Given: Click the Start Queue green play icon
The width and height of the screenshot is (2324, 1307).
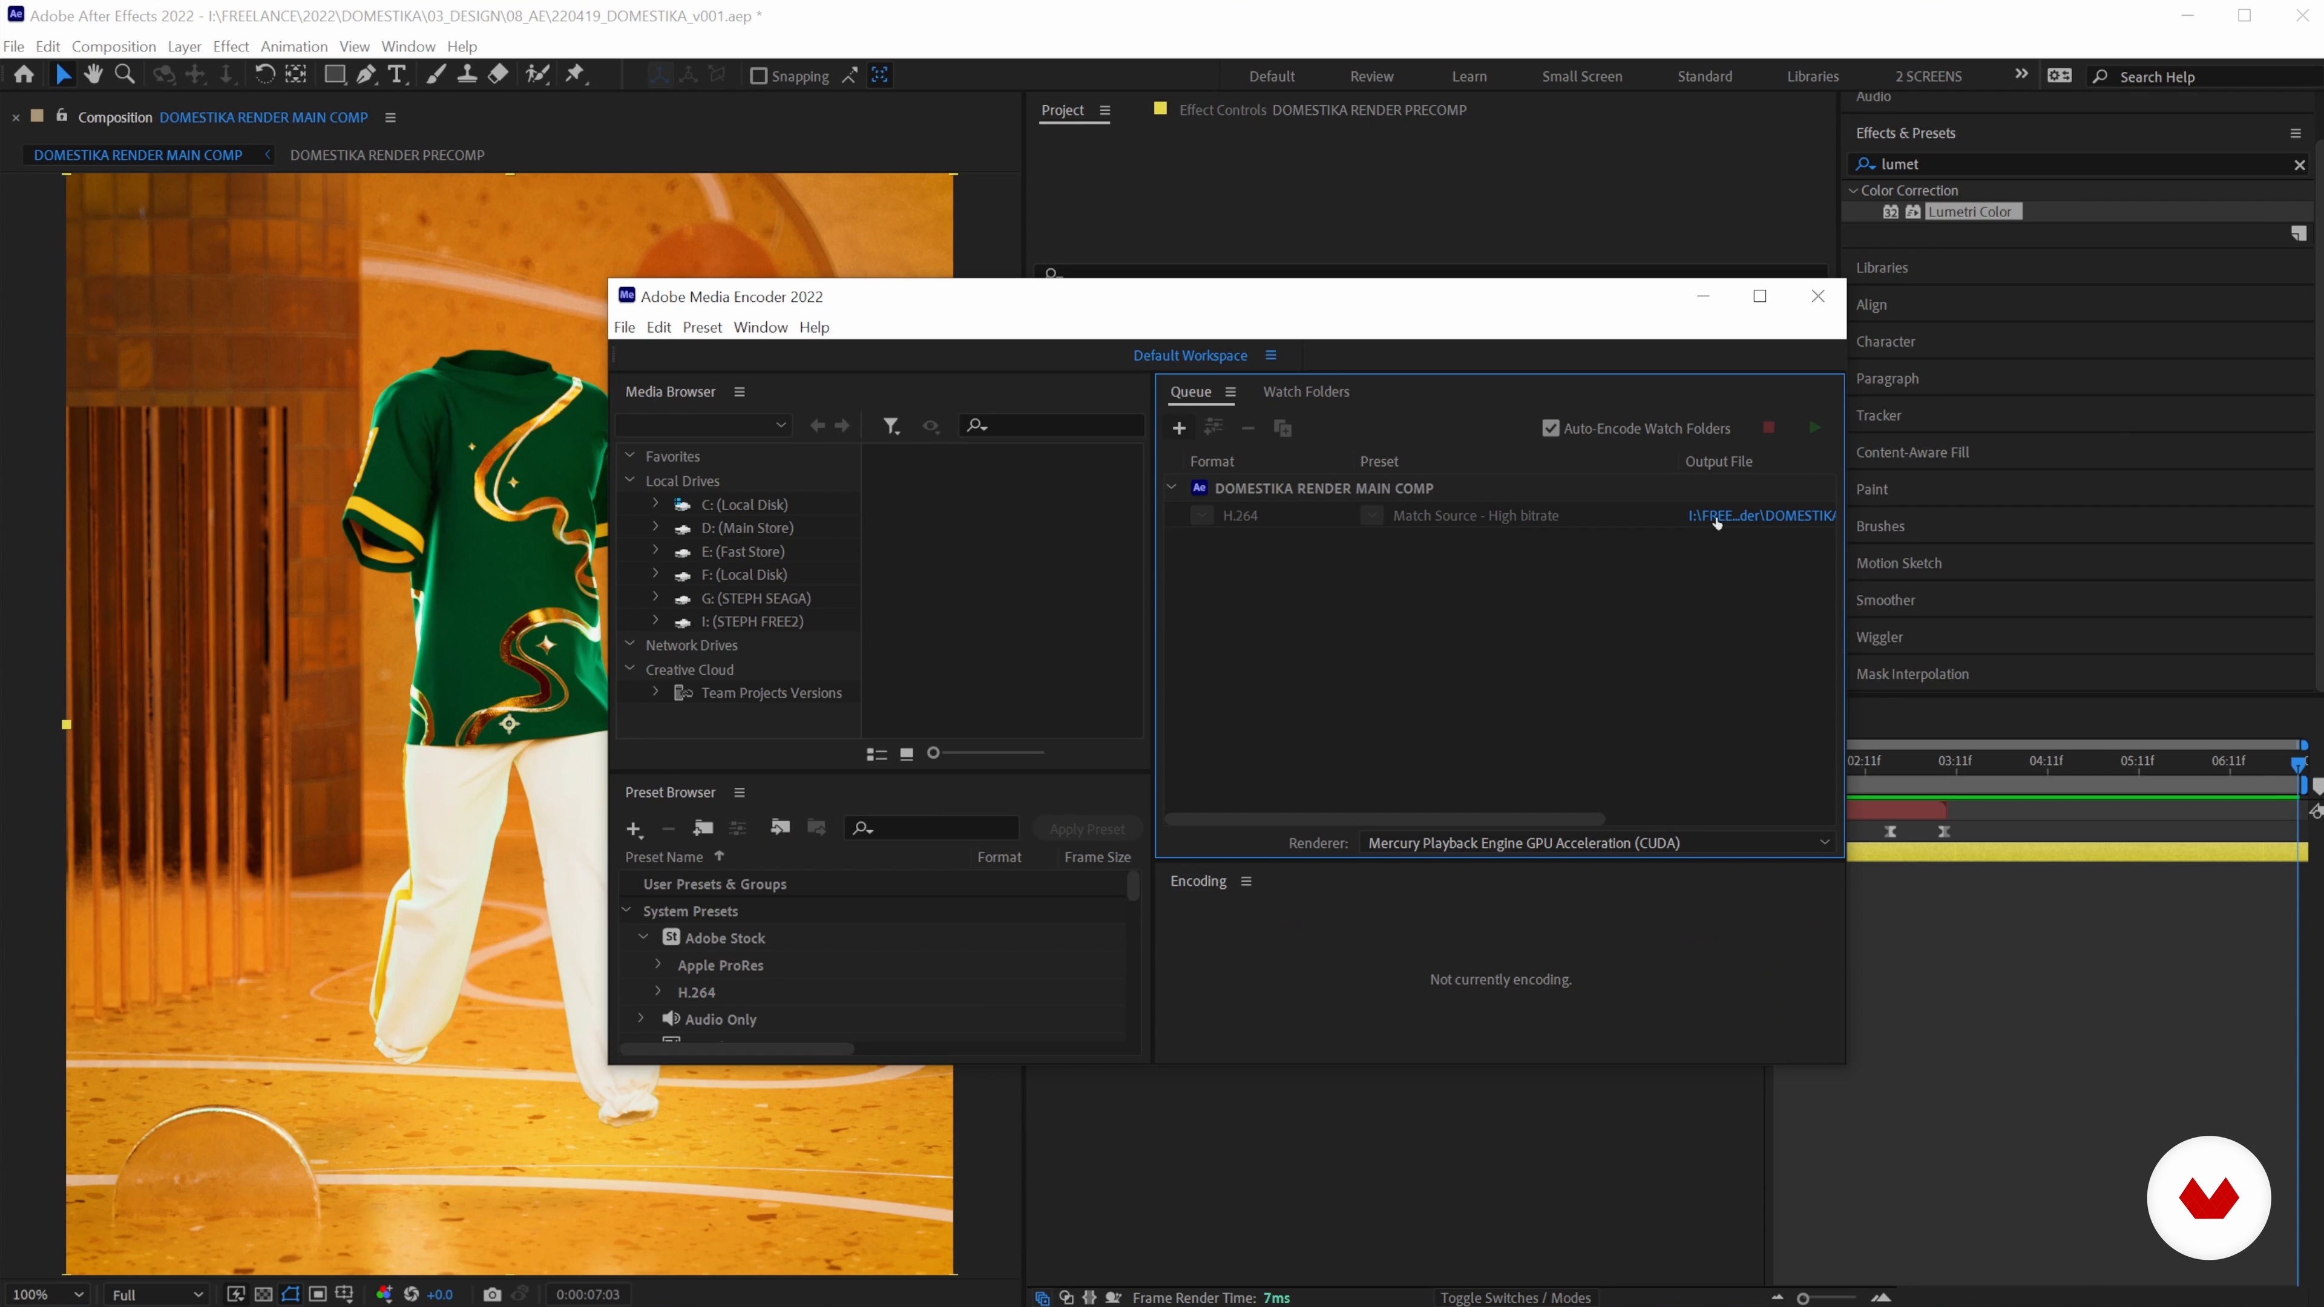Looking at the screenshot, I should click(x=1814, y=428).
